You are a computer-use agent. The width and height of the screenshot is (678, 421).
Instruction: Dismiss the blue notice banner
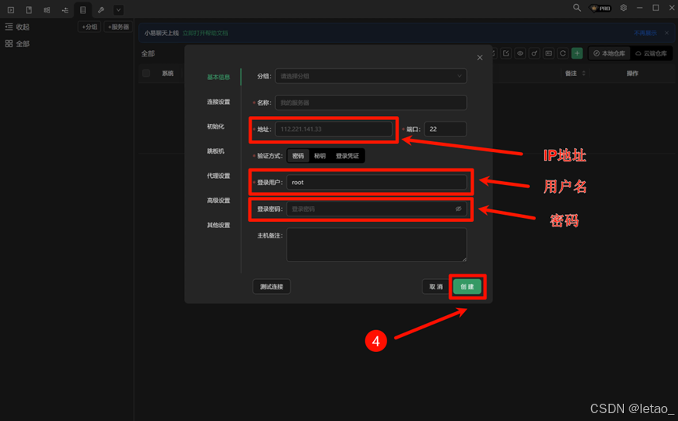(667, 33)
